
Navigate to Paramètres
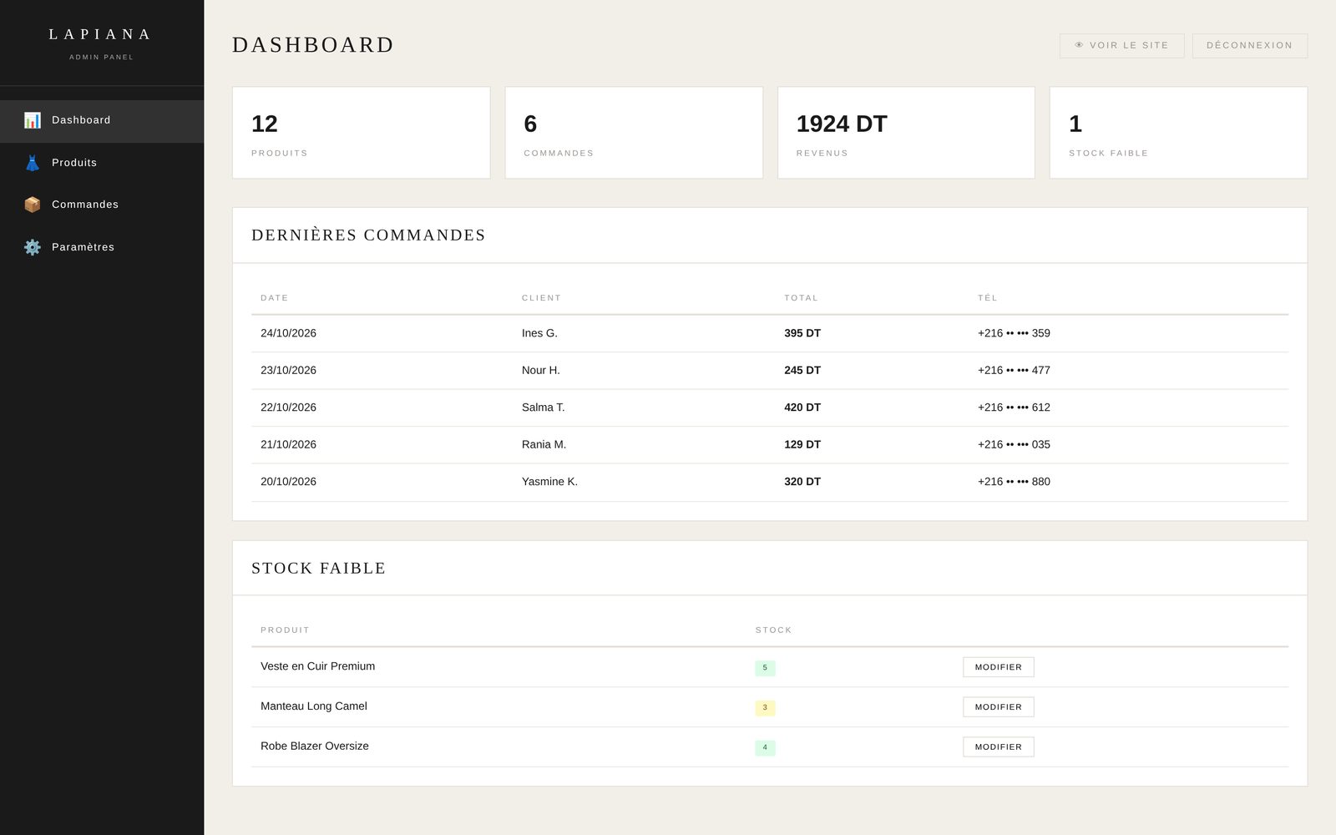pos(102,247)
